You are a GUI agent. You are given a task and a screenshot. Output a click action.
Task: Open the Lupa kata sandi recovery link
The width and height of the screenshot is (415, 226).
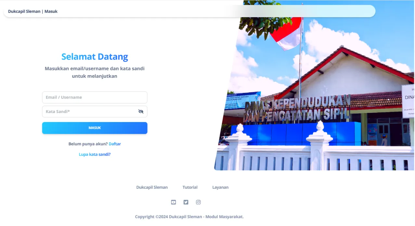[x=95, y=154]
